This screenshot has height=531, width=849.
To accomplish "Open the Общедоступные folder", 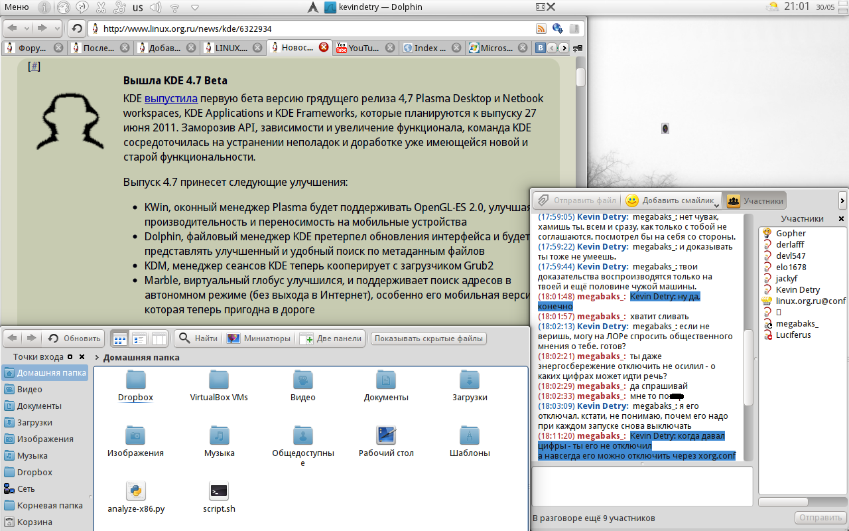I will pyautogui.click(x=302, y=446).
